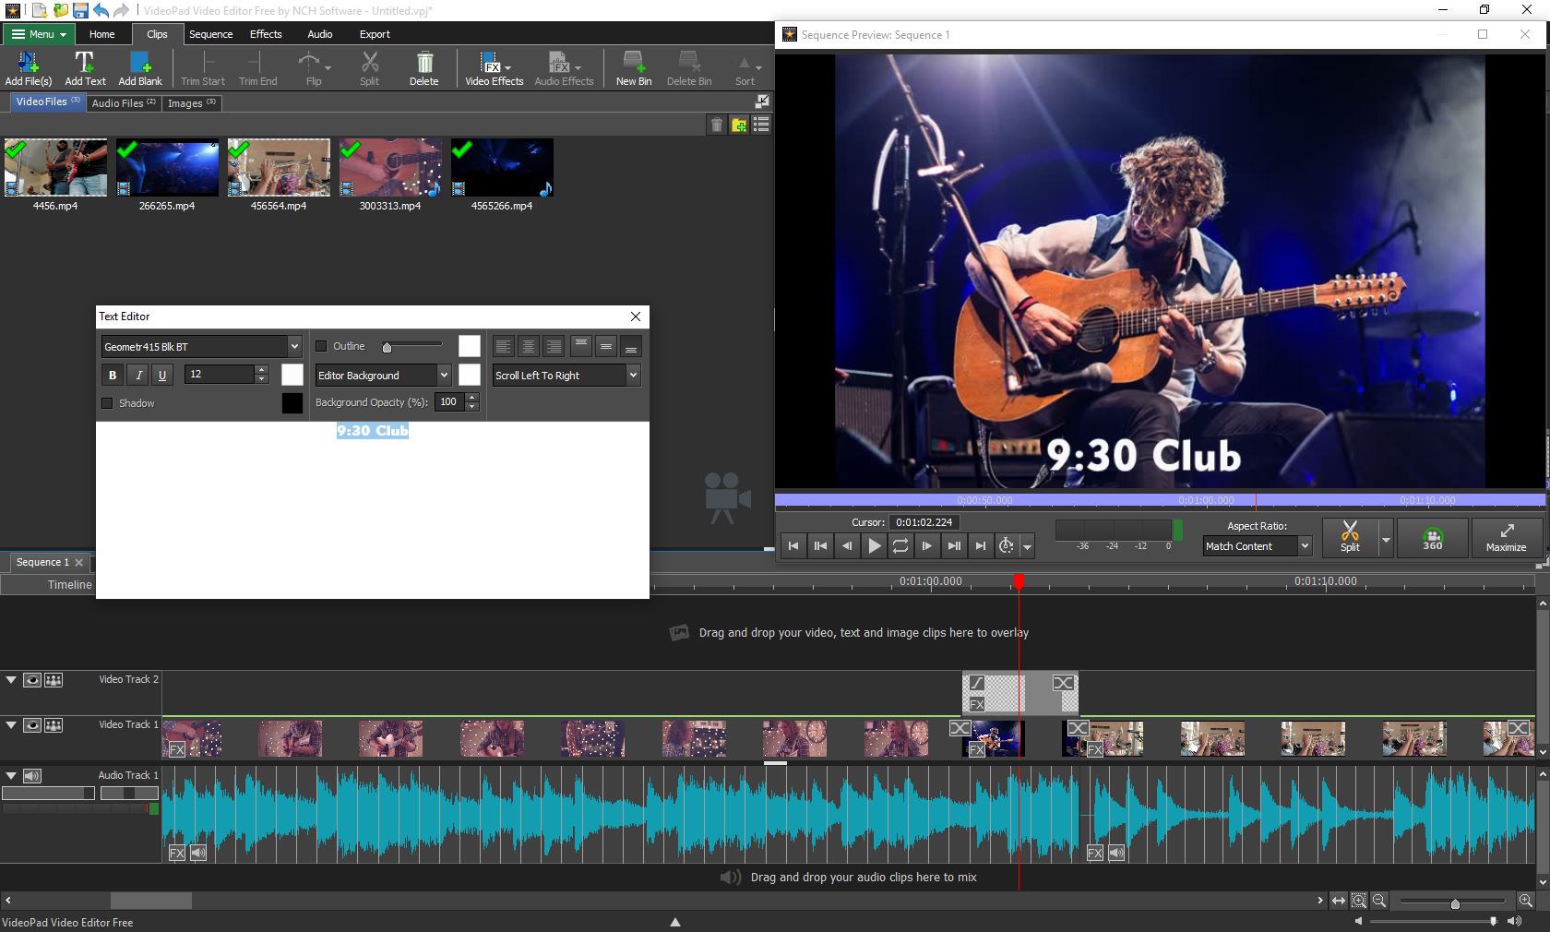
Task: Open the Export ribbon tab
Action: [375, 34]
